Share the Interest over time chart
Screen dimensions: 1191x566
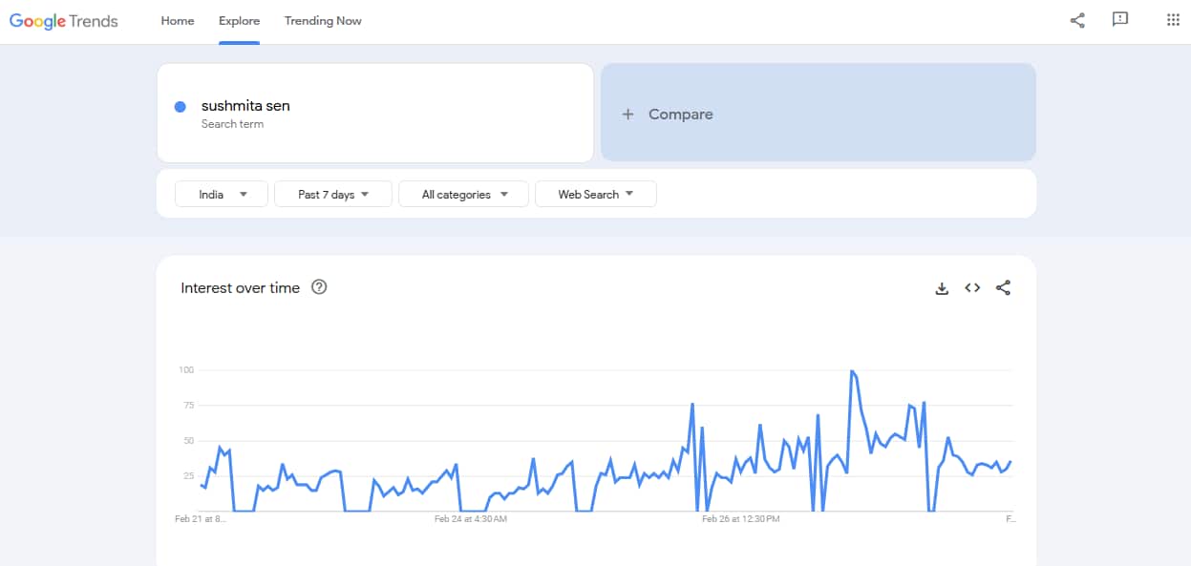pyautogui.click(x=1003, y=288)
